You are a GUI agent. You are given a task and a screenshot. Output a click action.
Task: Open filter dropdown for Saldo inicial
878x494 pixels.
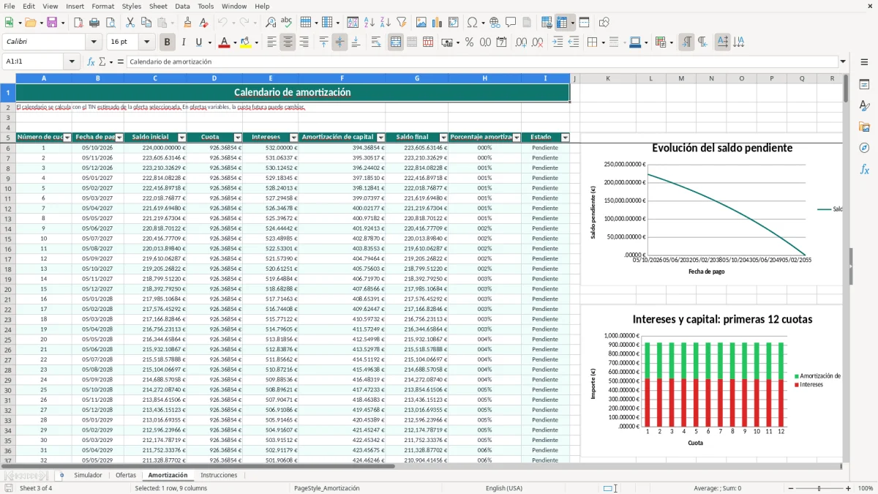pos(181,138)
